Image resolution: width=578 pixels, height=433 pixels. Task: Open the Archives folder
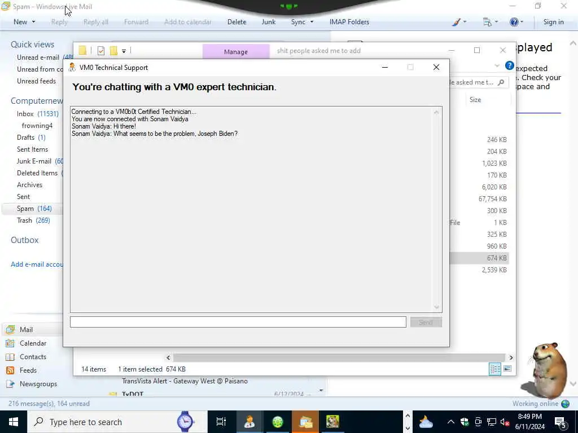point(29,185)
